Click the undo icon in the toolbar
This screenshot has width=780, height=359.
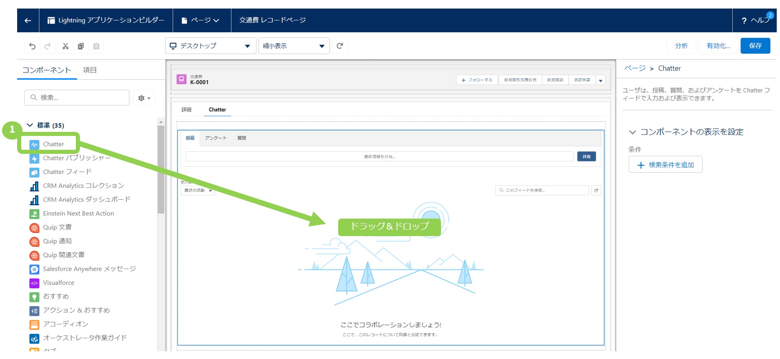[32, 46]
